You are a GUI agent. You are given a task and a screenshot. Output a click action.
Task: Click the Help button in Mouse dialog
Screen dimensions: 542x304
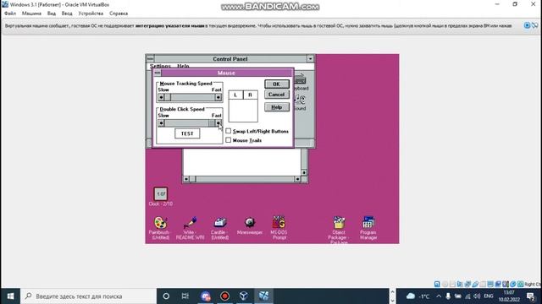pos(277,107)
